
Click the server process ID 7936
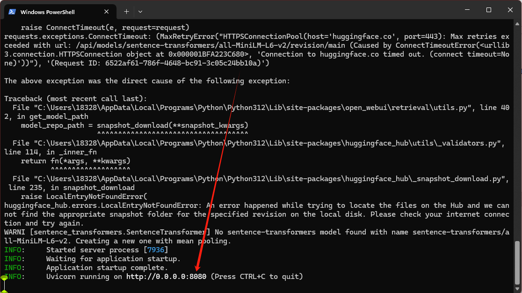tap(154, 250)
